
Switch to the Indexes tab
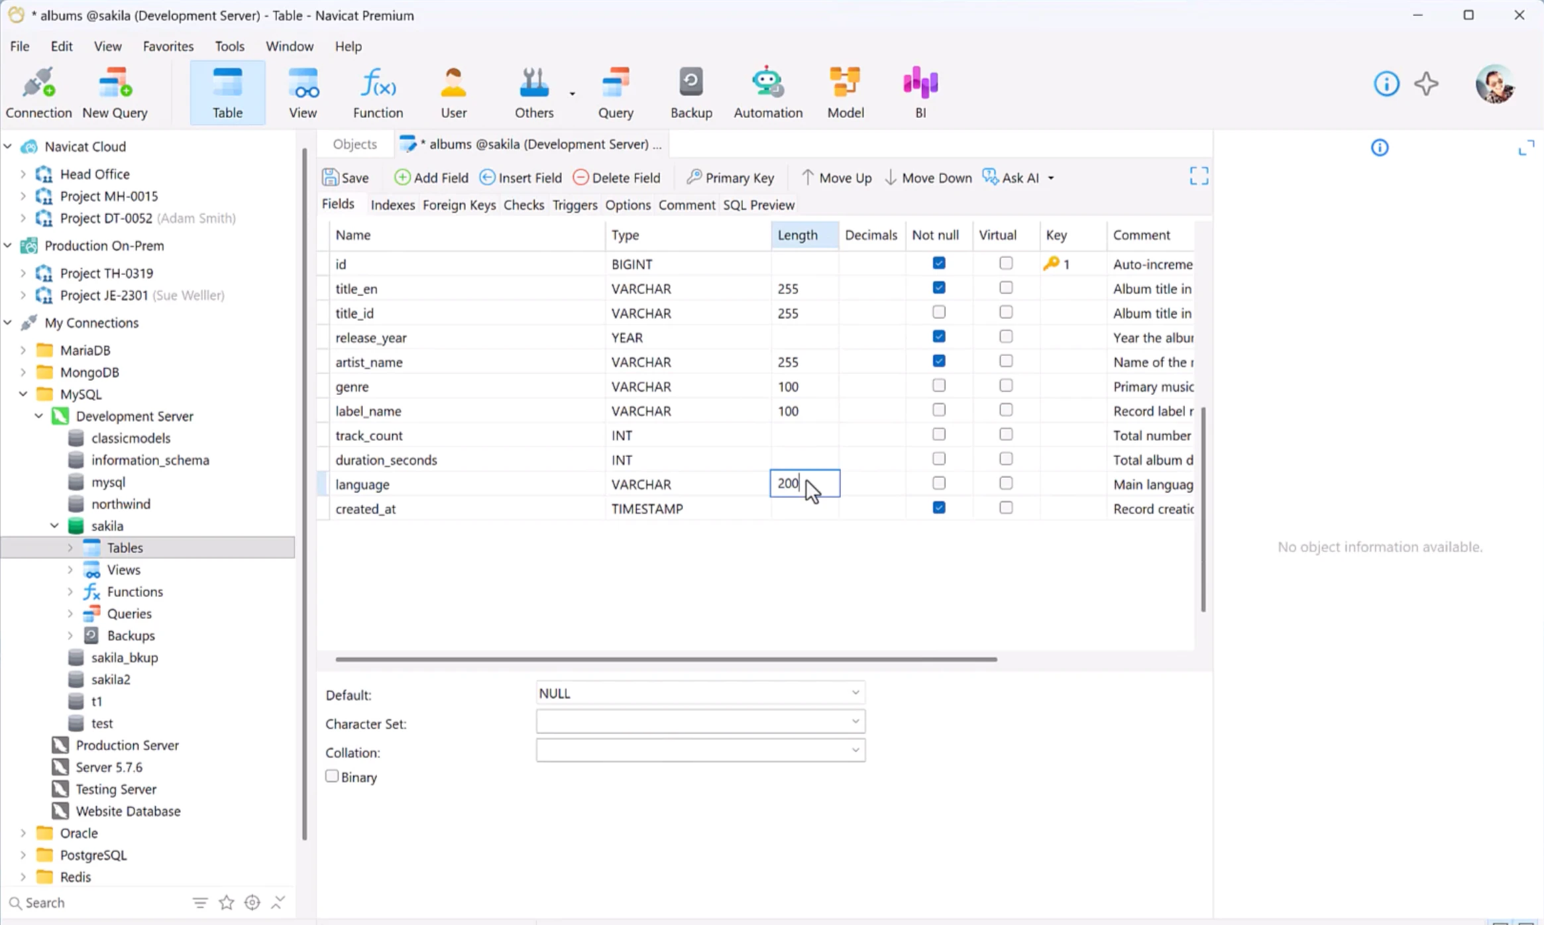click(392, 205)
